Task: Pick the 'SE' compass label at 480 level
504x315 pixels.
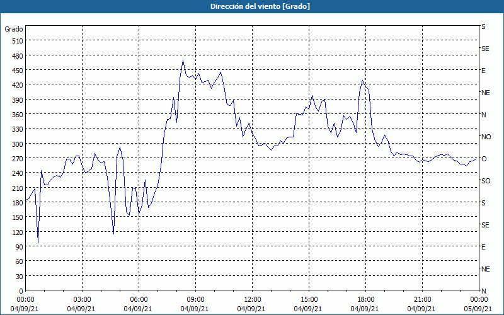Action: [485, 49]
